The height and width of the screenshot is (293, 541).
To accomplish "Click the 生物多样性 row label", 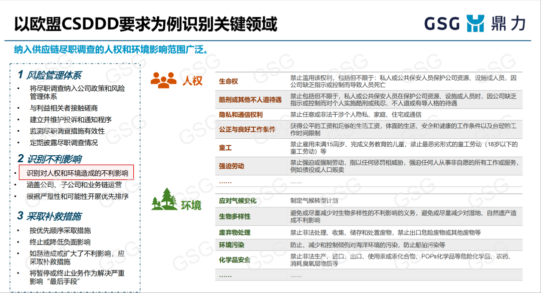I will click(234, 216).
